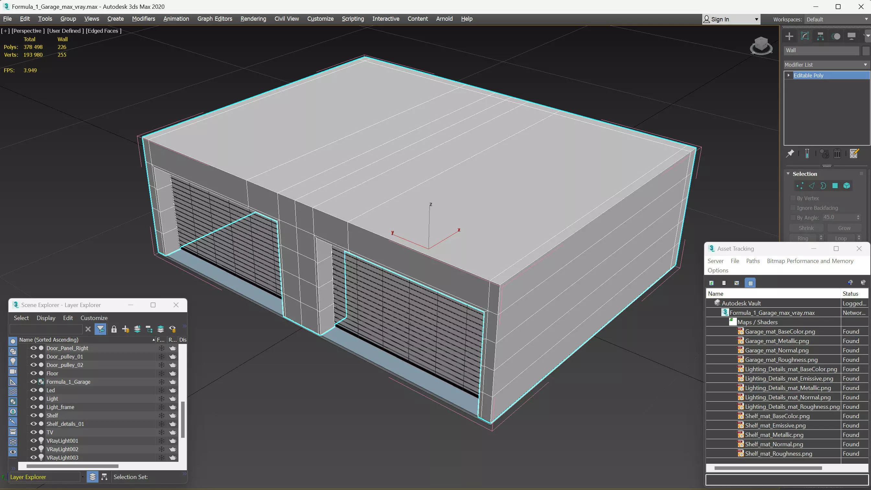Open the Sign In dropdown
871x490 pixels.
coord(731,19)
